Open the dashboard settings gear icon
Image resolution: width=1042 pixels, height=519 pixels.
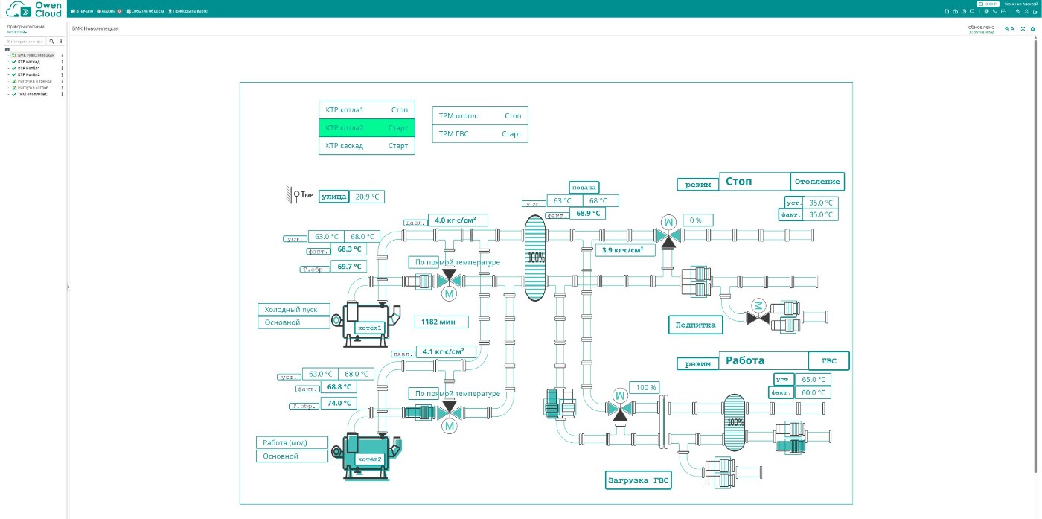click(x=1032, y=28)
